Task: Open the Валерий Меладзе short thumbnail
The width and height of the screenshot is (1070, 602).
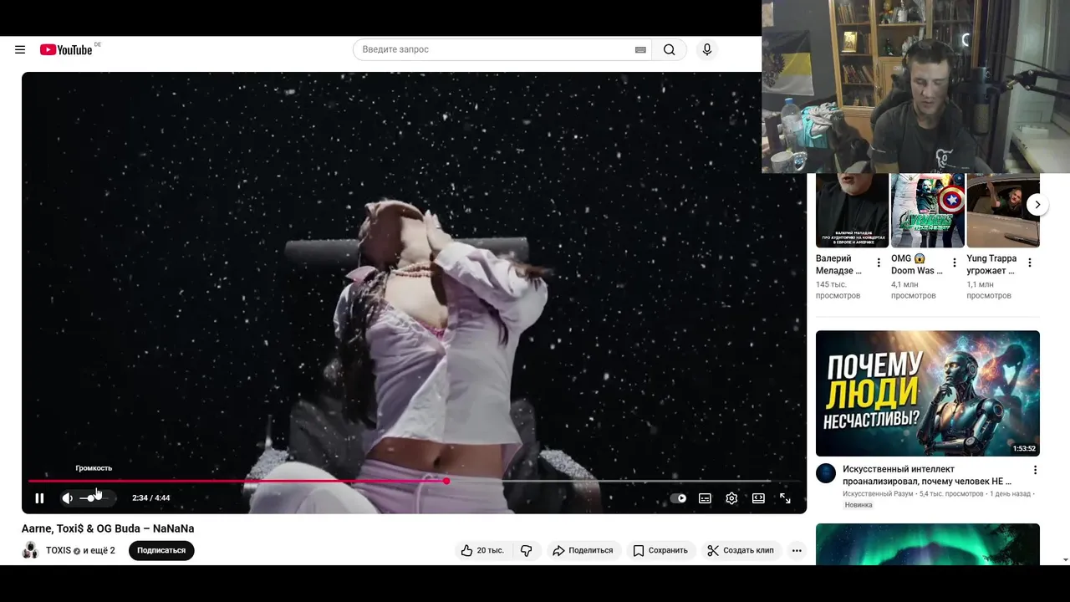Action: (852, 211)
